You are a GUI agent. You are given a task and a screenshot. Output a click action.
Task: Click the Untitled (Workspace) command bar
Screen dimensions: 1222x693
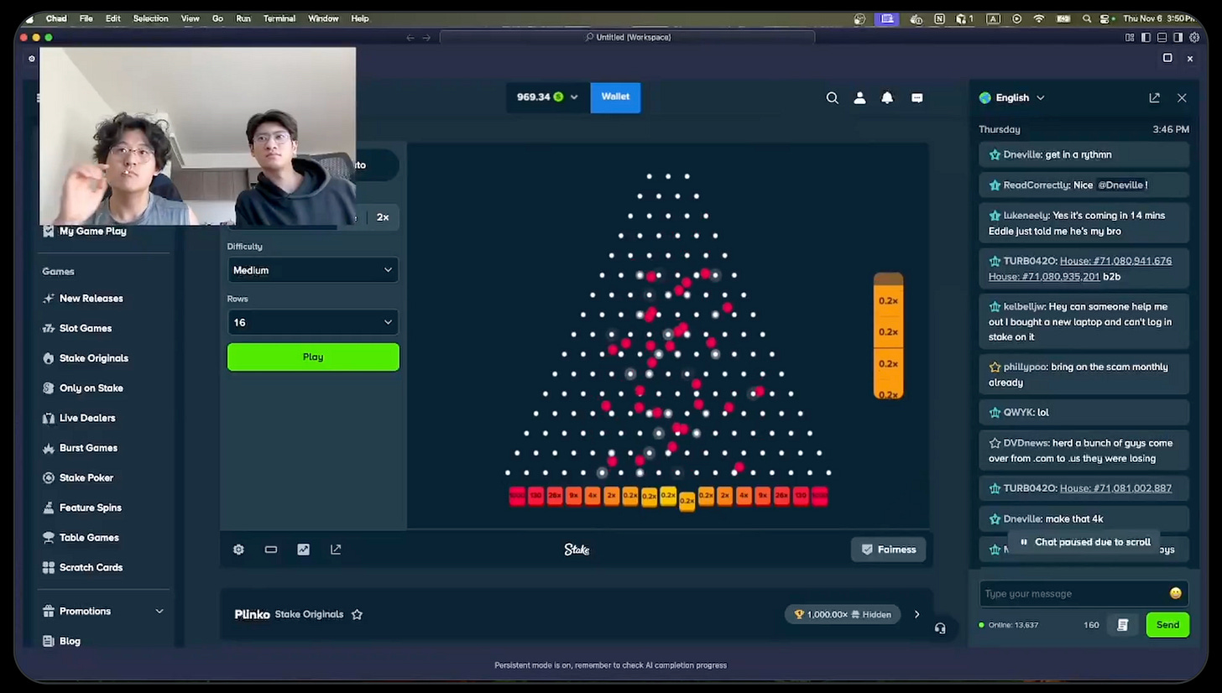tap(628, 37)
